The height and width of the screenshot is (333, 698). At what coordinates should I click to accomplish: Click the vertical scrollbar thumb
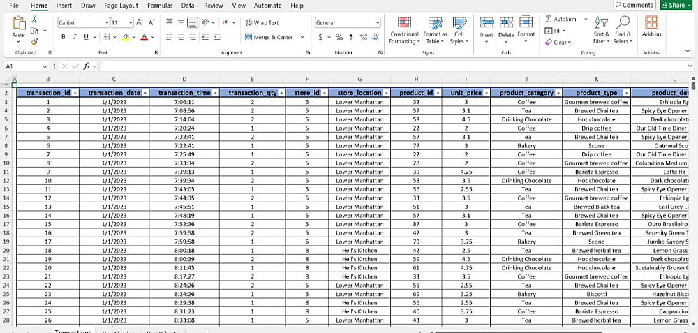coord(694,85)
